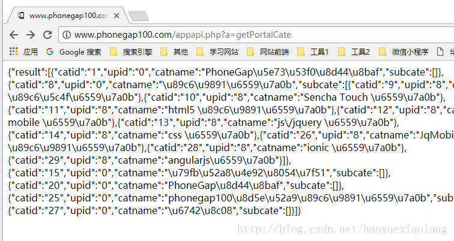Click the "catid":"27" entry text
Viewport: 454px width, 241px height.
click(36, 211)
